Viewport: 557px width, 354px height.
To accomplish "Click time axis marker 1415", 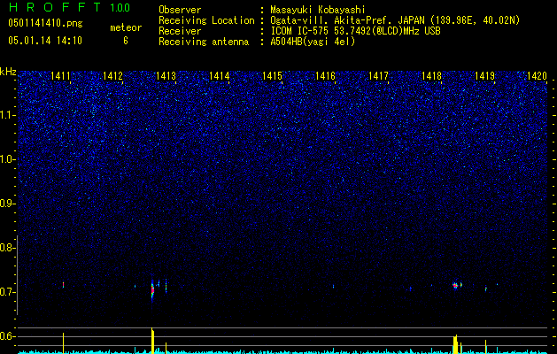I will 272,75.
